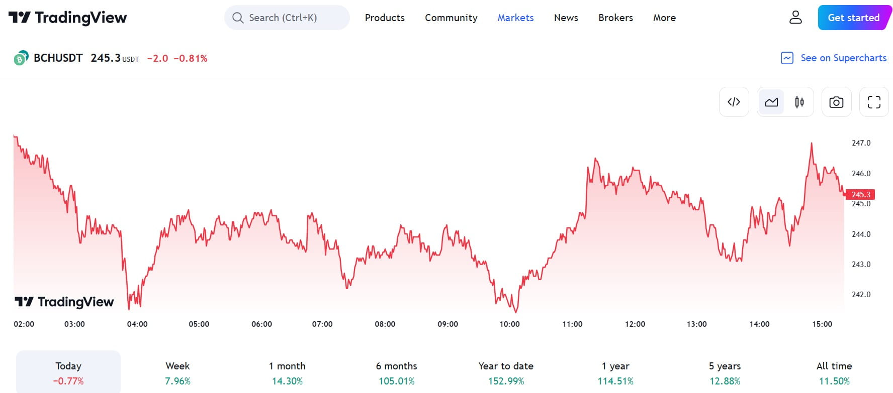Screen dimensions: 893x393
Task: Go to the Markets section
Action: click(x=515, y=18)
